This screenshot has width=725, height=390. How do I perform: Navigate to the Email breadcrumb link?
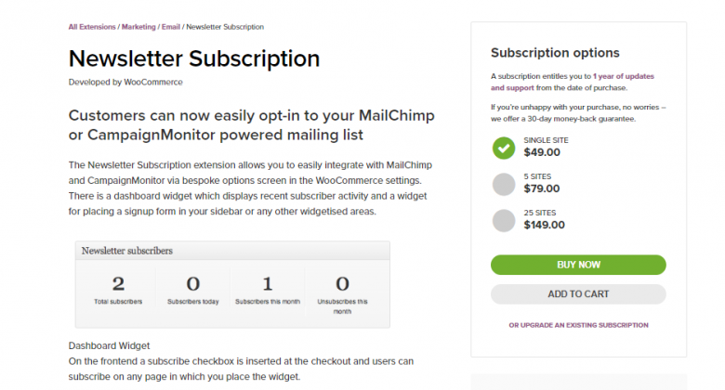tap(170, 27)
